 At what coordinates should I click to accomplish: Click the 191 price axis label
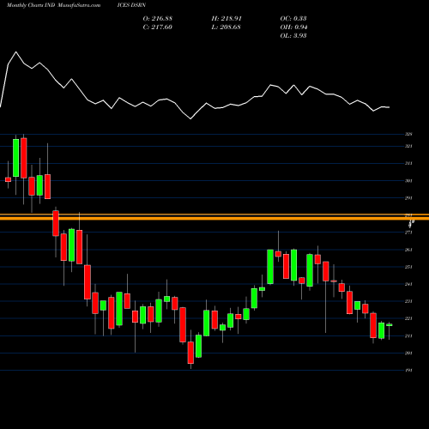coord(408,370)
